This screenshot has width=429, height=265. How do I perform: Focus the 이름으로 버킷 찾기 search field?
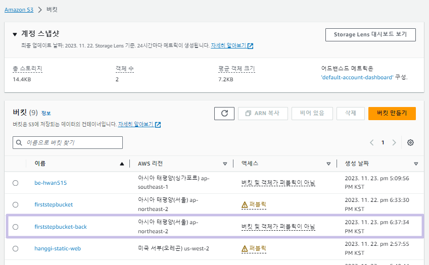click(x=68, y=143)
